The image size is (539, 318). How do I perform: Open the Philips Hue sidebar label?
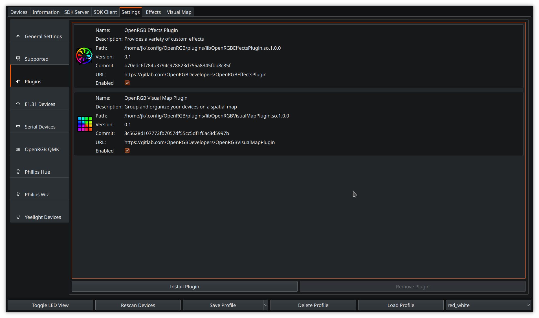tap(38, 172)
